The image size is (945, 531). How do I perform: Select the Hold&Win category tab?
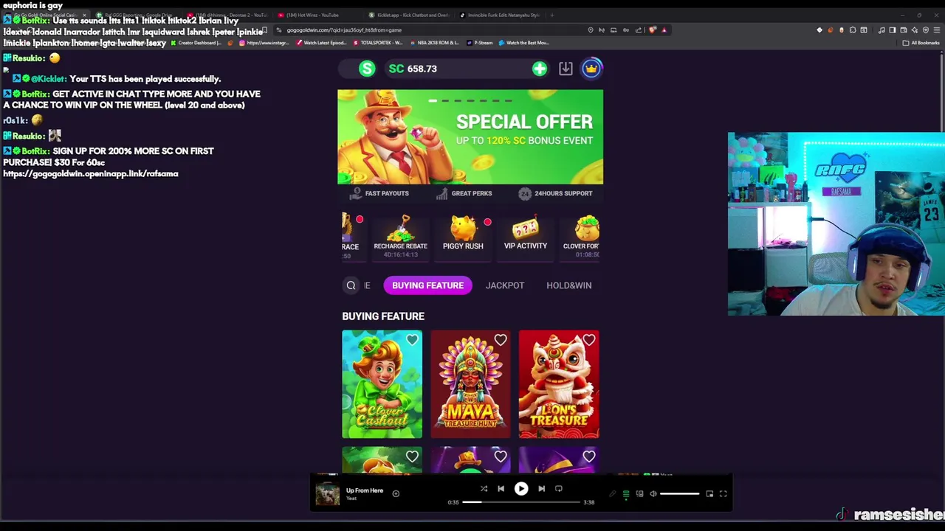(568, 285)
